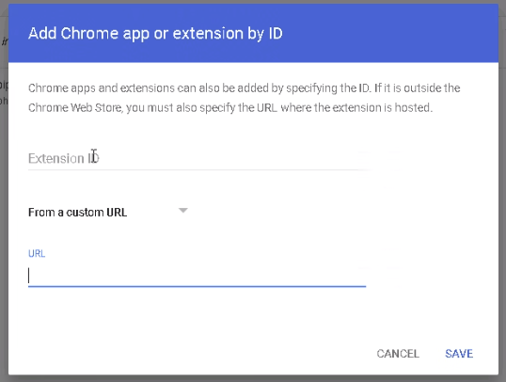Click the blue 'URL' field label

(37, 253)
